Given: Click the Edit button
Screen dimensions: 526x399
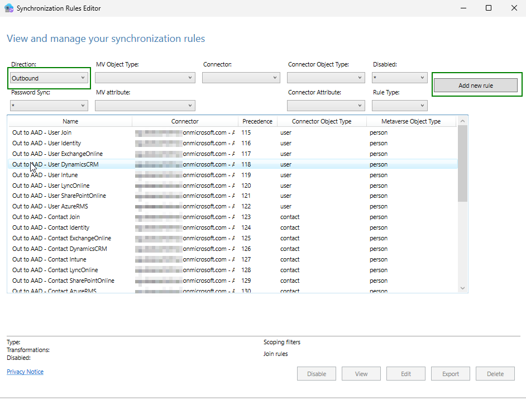Looking at the screenshot, I should [x=406, y=374].
